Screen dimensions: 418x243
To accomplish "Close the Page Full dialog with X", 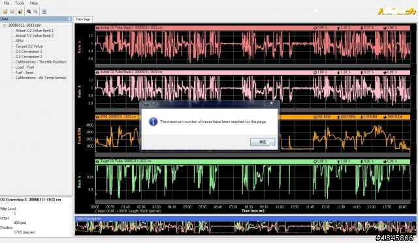I will click(272, 103).
